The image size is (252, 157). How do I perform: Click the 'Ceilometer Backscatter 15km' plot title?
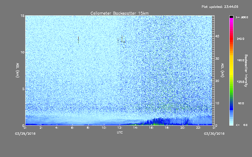pos(119,13)
